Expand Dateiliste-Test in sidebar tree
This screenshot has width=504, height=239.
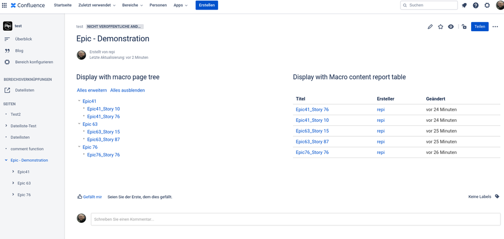tap(6, 126)
